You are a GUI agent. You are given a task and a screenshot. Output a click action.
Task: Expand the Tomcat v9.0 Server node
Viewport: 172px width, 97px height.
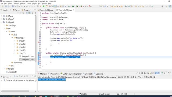[x=1, y=80]
